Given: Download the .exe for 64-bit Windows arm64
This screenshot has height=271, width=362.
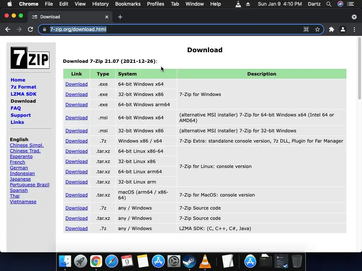Looking at the screenshot, I should 76,104.
